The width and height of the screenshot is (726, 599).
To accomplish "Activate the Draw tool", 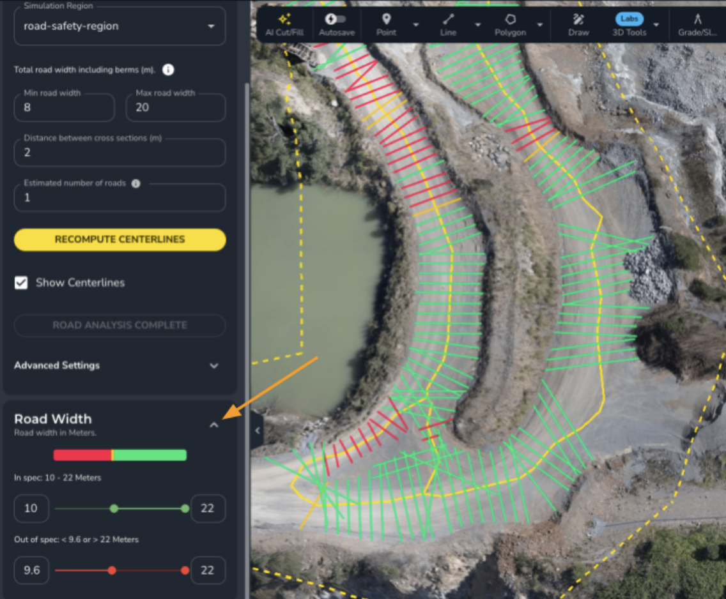I will [578, 24].
